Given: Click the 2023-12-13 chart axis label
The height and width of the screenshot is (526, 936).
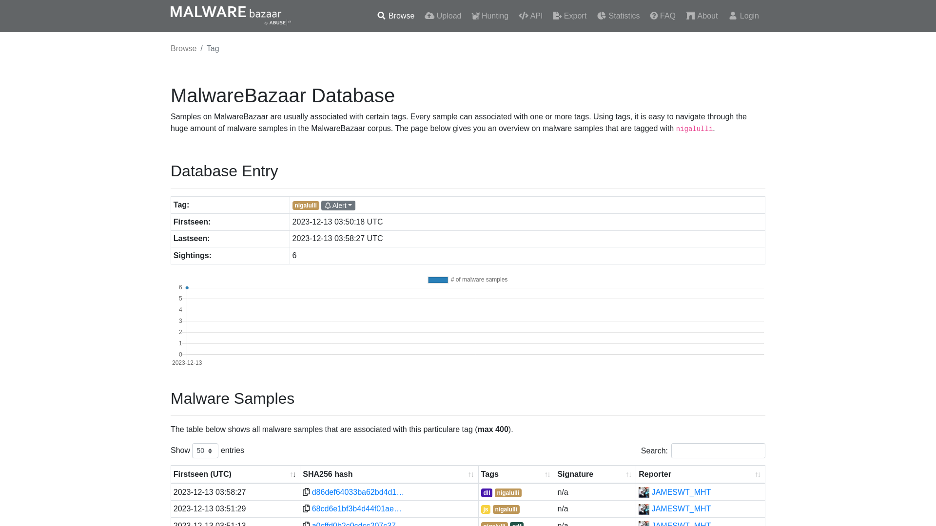Looking at the screenshot, I should pos(187,363).
